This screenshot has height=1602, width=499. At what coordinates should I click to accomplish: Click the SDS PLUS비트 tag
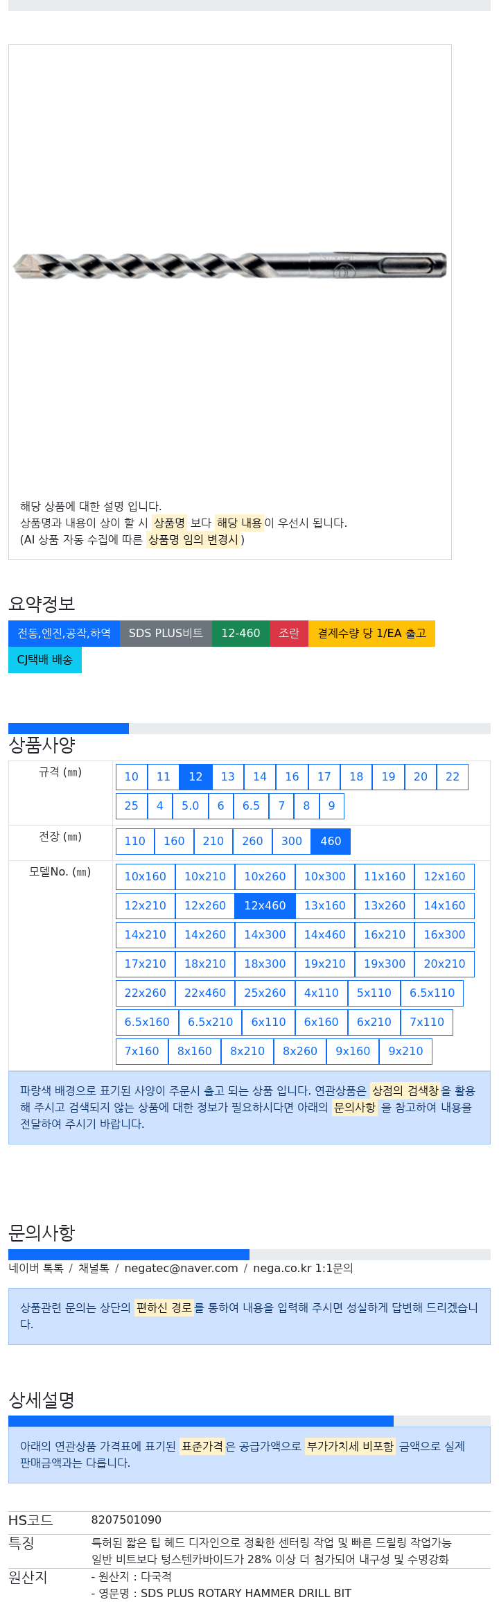(166, 634)
